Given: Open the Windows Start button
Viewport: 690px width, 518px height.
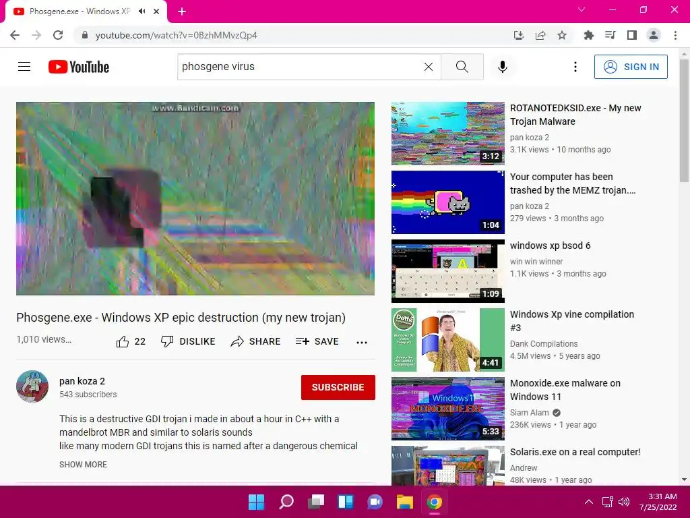Looking at the screenshot, I should (256, 502).
